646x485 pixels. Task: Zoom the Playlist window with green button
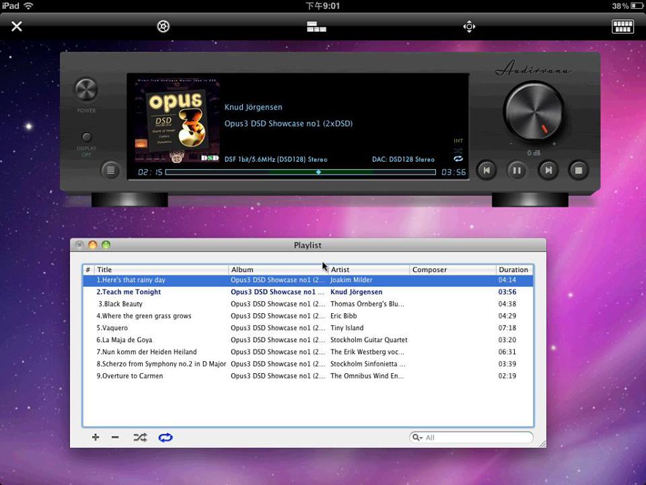[106, 245]
